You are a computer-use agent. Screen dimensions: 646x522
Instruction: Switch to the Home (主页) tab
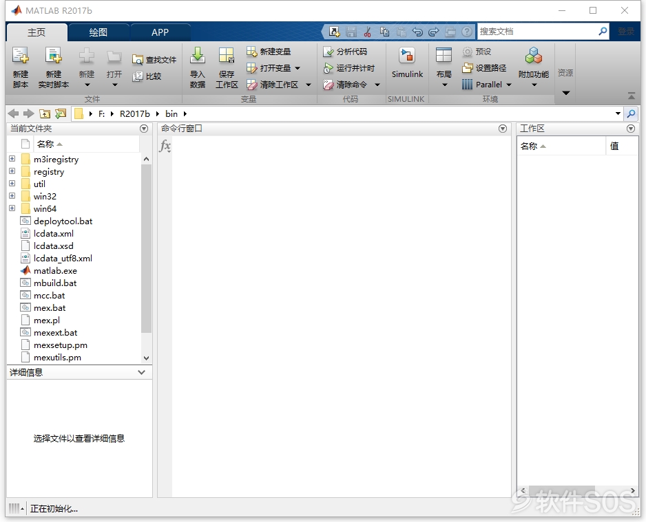[37, 32]
